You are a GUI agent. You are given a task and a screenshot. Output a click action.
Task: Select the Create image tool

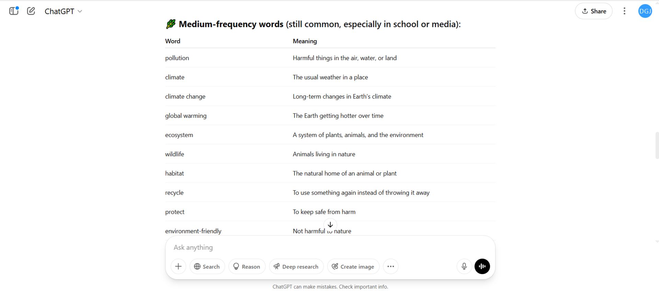[353, 266]
